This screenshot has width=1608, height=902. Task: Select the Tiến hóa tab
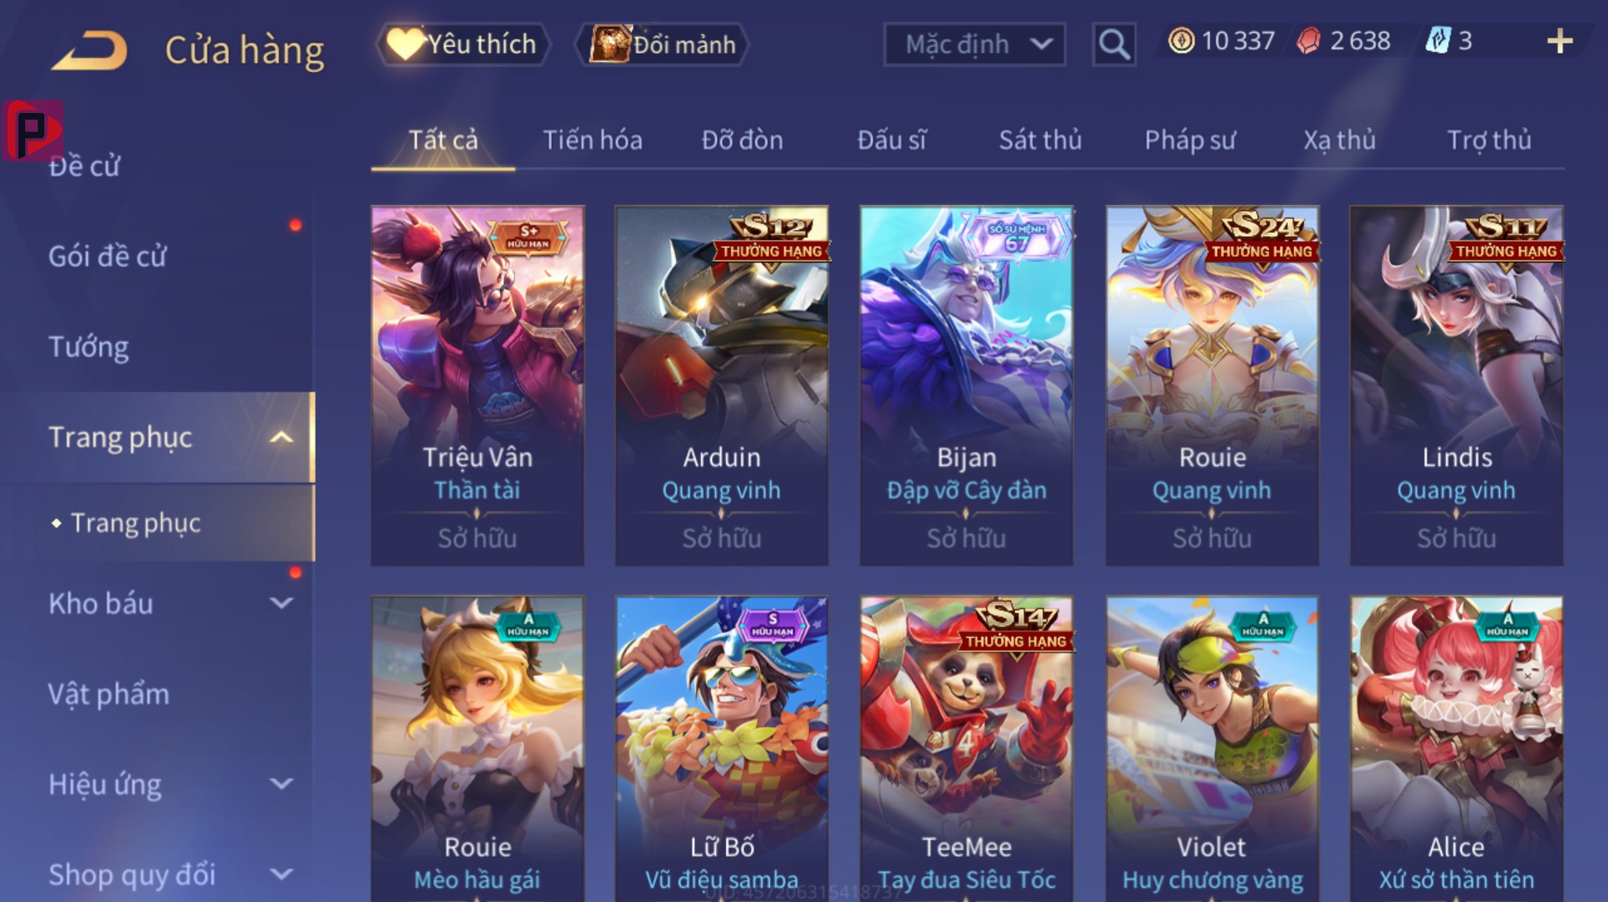pyautogui.click(x=593, y=140)
